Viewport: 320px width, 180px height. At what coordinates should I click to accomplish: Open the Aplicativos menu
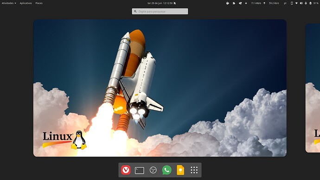[x=26, y=3]
